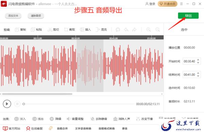The width and height of the screenshot is (204, 132).
Task: Increase the start time (开始时间) value
Action: click(x=198, y=60)
